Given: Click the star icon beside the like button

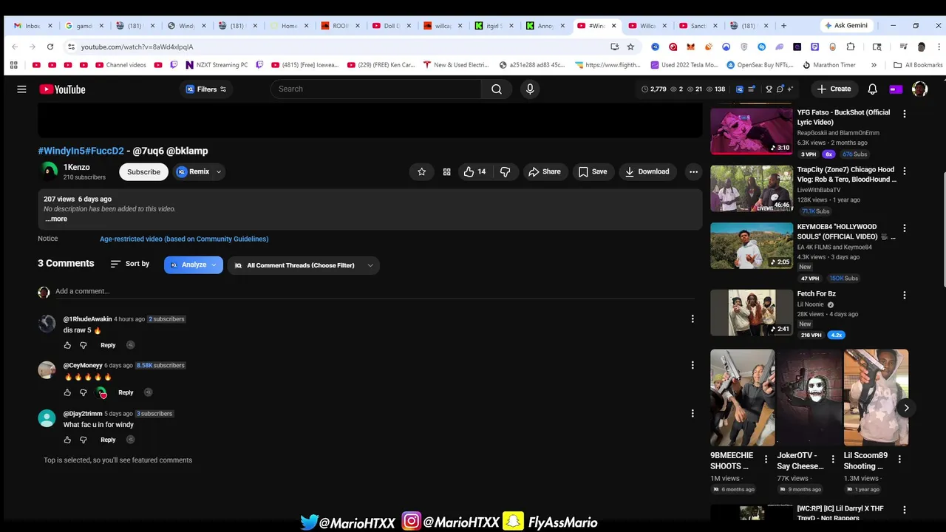Looking at the screenshot, I should point(421,171).
